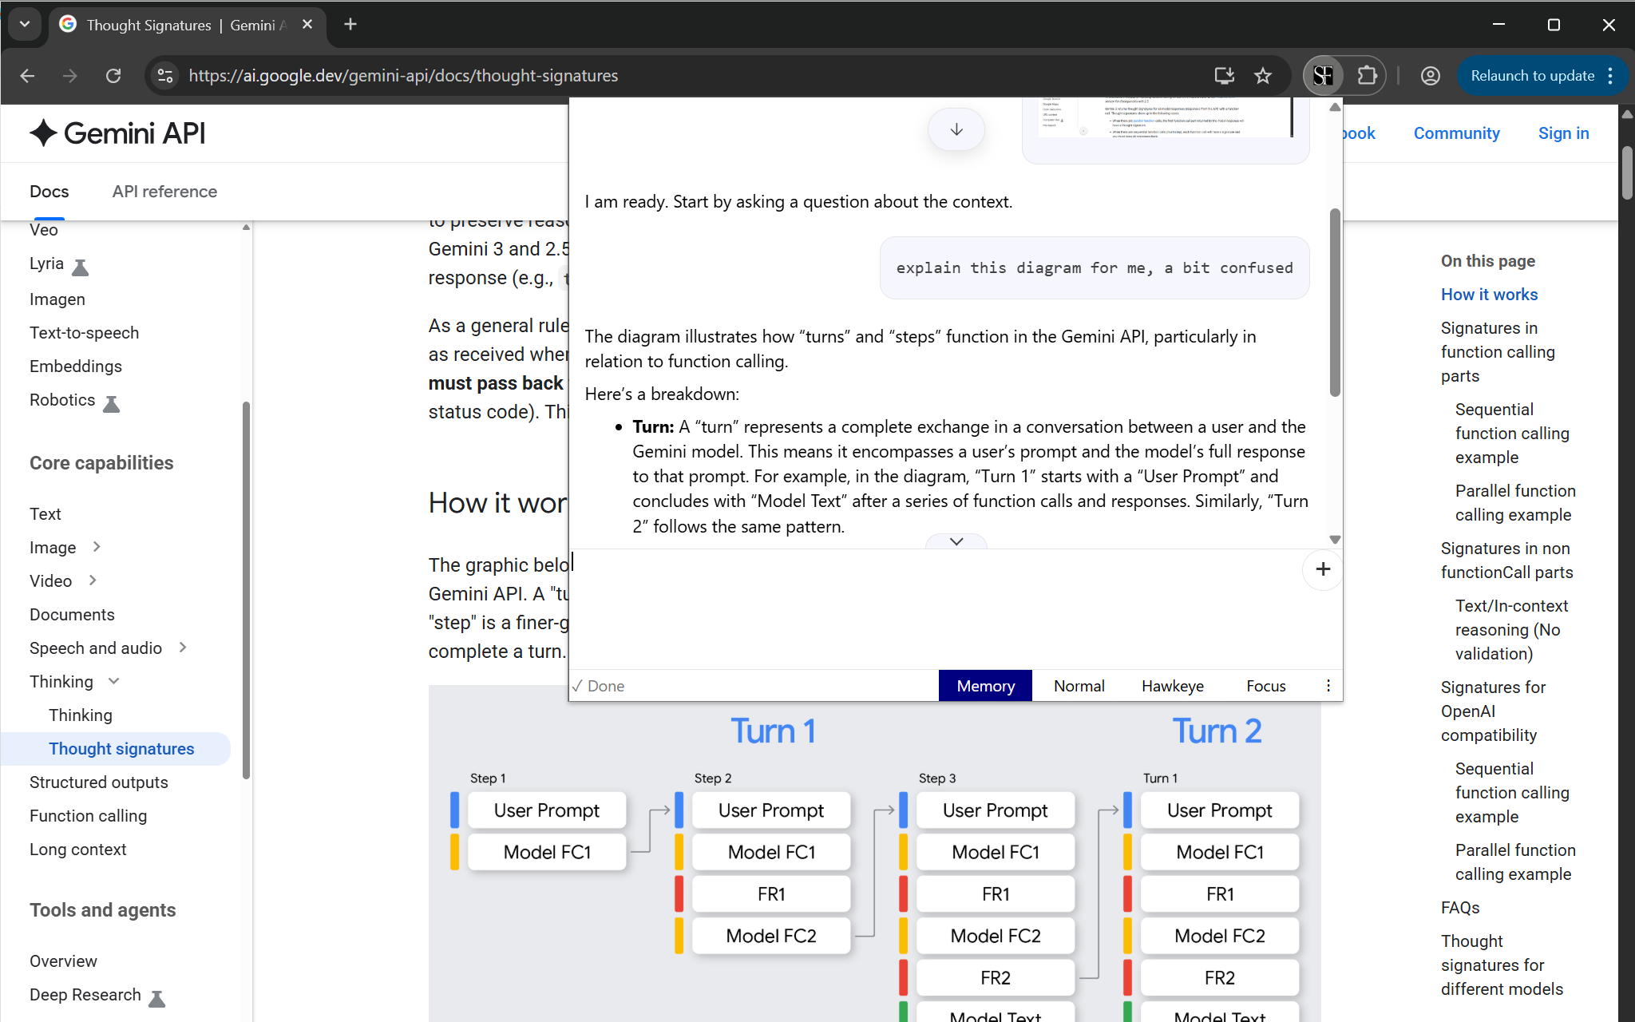Image resolution: width=1635 pixels, height=1022 pixels.
Task: Click the experimental flask icon beside Lyria
Action: tap(81, 267)
